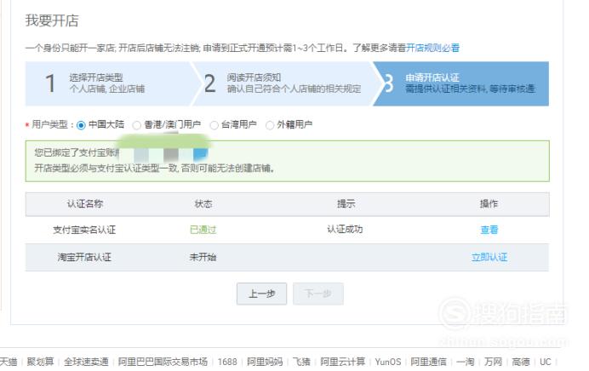Click 立即认证 for 淘宝开店认证
Screen dimensions: 589x371
pos(489,257)
